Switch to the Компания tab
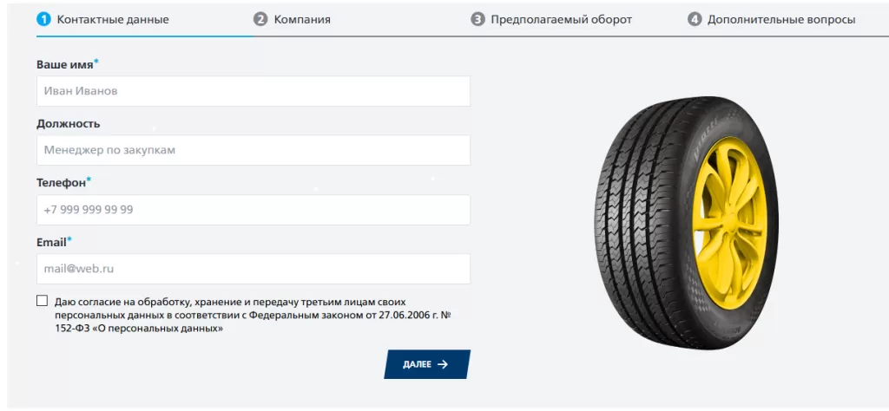 (302, 19)
